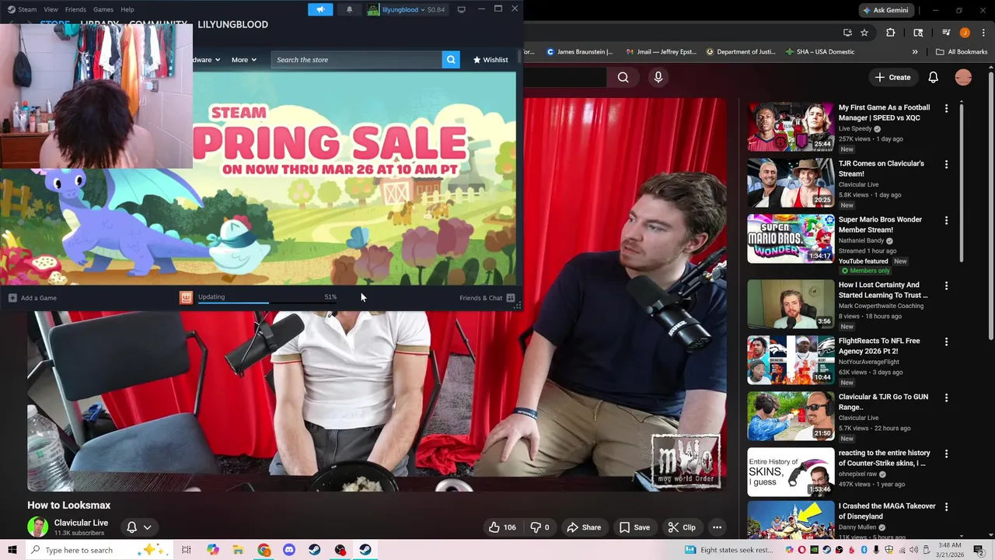Screen dimensions: 995x560
Task: Click YouTube Create button
Action: (892, 77)
